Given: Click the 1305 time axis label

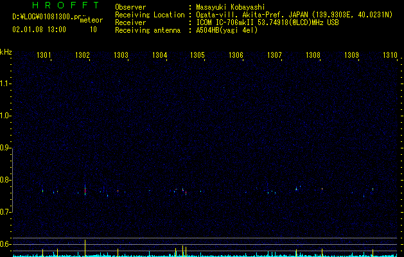Looking at the screenshot, I should click(197, 55).
